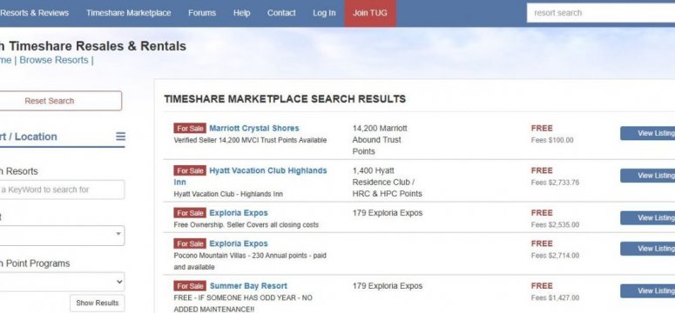This screenshot has height=313, width=675.
Task: Select Help in the top navigation
Action: point(241,13)
